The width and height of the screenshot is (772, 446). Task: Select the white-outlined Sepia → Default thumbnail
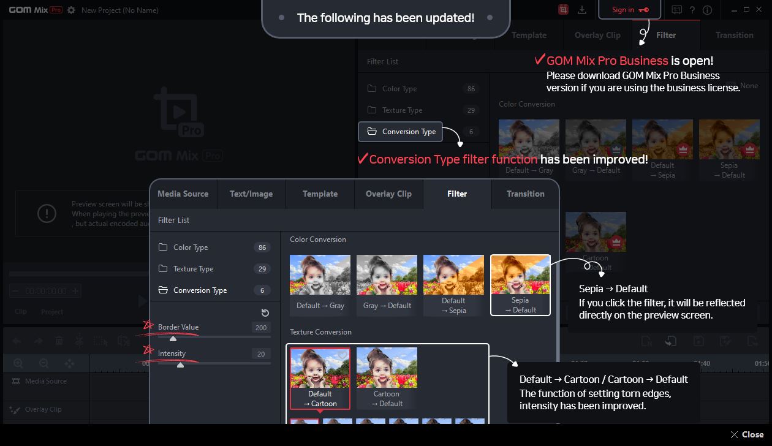pos(520,285)
